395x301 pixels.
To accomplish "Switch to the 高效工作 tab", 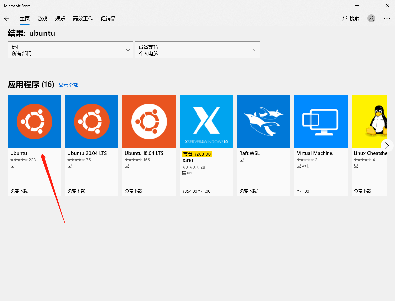I will [x=83, y=18].
